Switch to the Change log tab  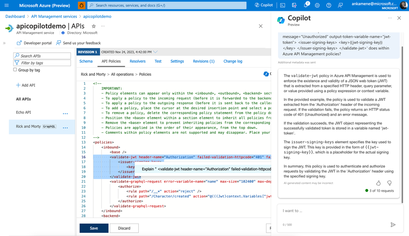233,61
